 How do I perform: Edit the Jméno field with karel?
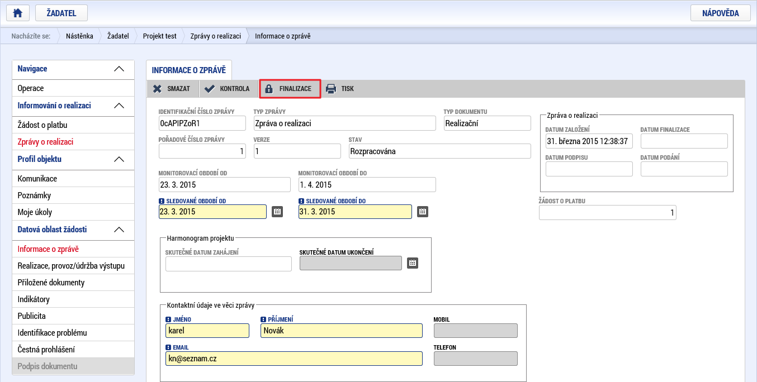tap(207, 331)
